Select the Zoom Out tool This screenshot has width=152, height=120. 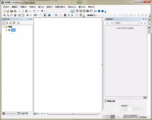pos(8,15)
